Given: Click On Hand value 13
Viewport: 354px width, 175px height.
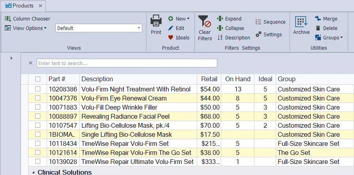Looking at the screenshot, I should coord(238,89).
